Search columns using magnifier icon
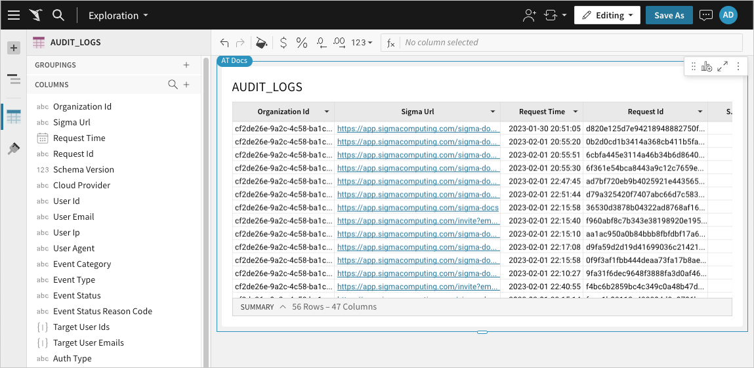Viewport: 754px width, 368px height. tap(173, 84)
